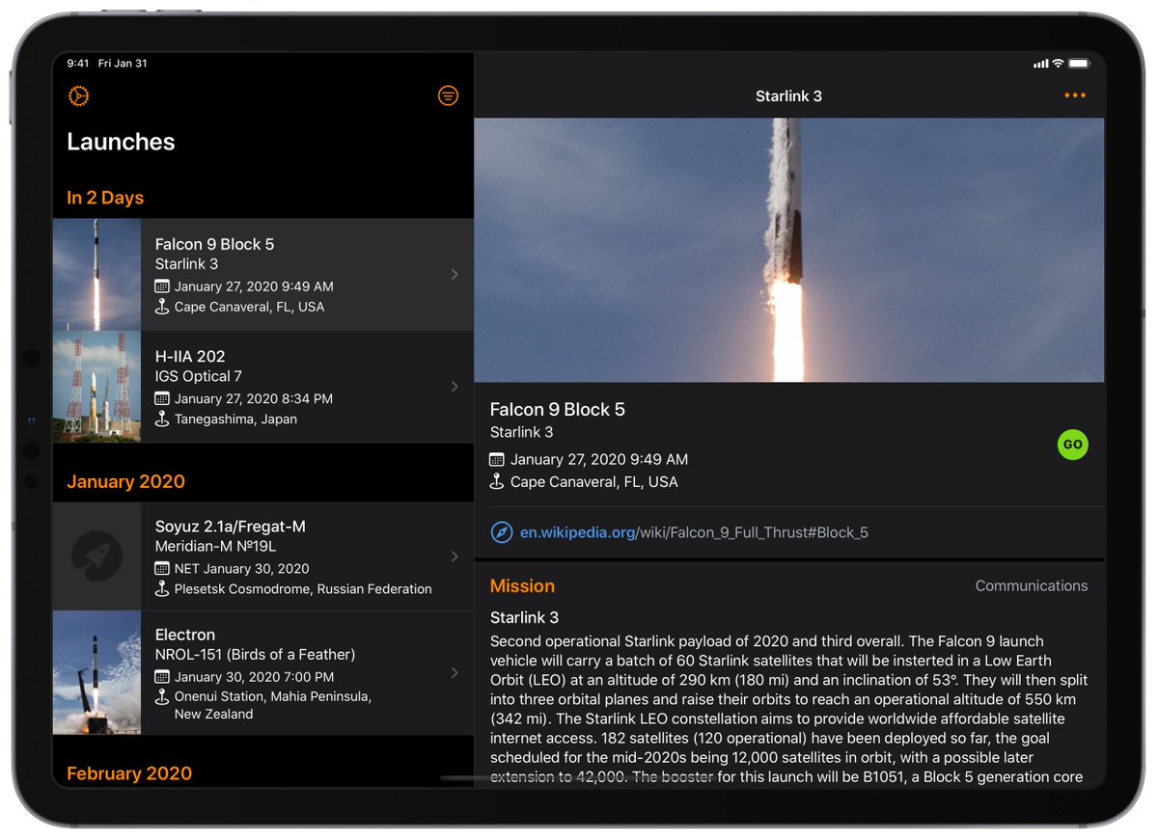The image size is (1158, 840).
Task: Select the Electron rocket thumbnail
Action: [96, 673]
